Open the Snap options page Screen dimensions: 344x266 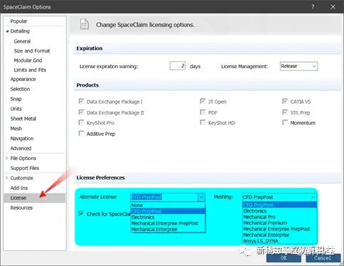16,99
